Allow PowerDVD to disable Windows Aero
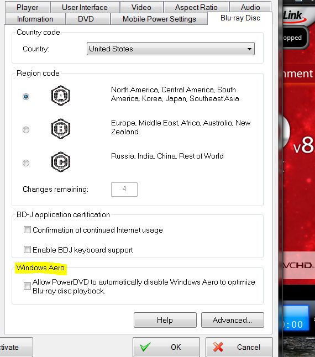The height and width of the screenshot is (357, 315). coord(27,286)
